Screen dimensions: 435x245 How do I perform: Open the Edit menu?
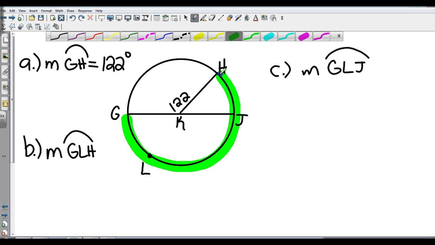12,11
